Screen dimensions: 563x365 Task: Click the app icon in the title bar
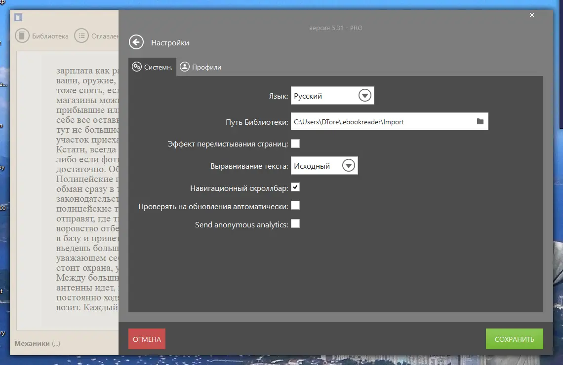[x=18, y=17]
